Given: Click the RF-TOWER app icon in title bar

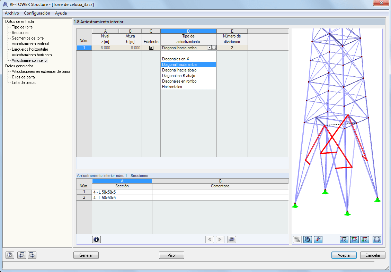Looking at the screenshot, I should (5, 5).
